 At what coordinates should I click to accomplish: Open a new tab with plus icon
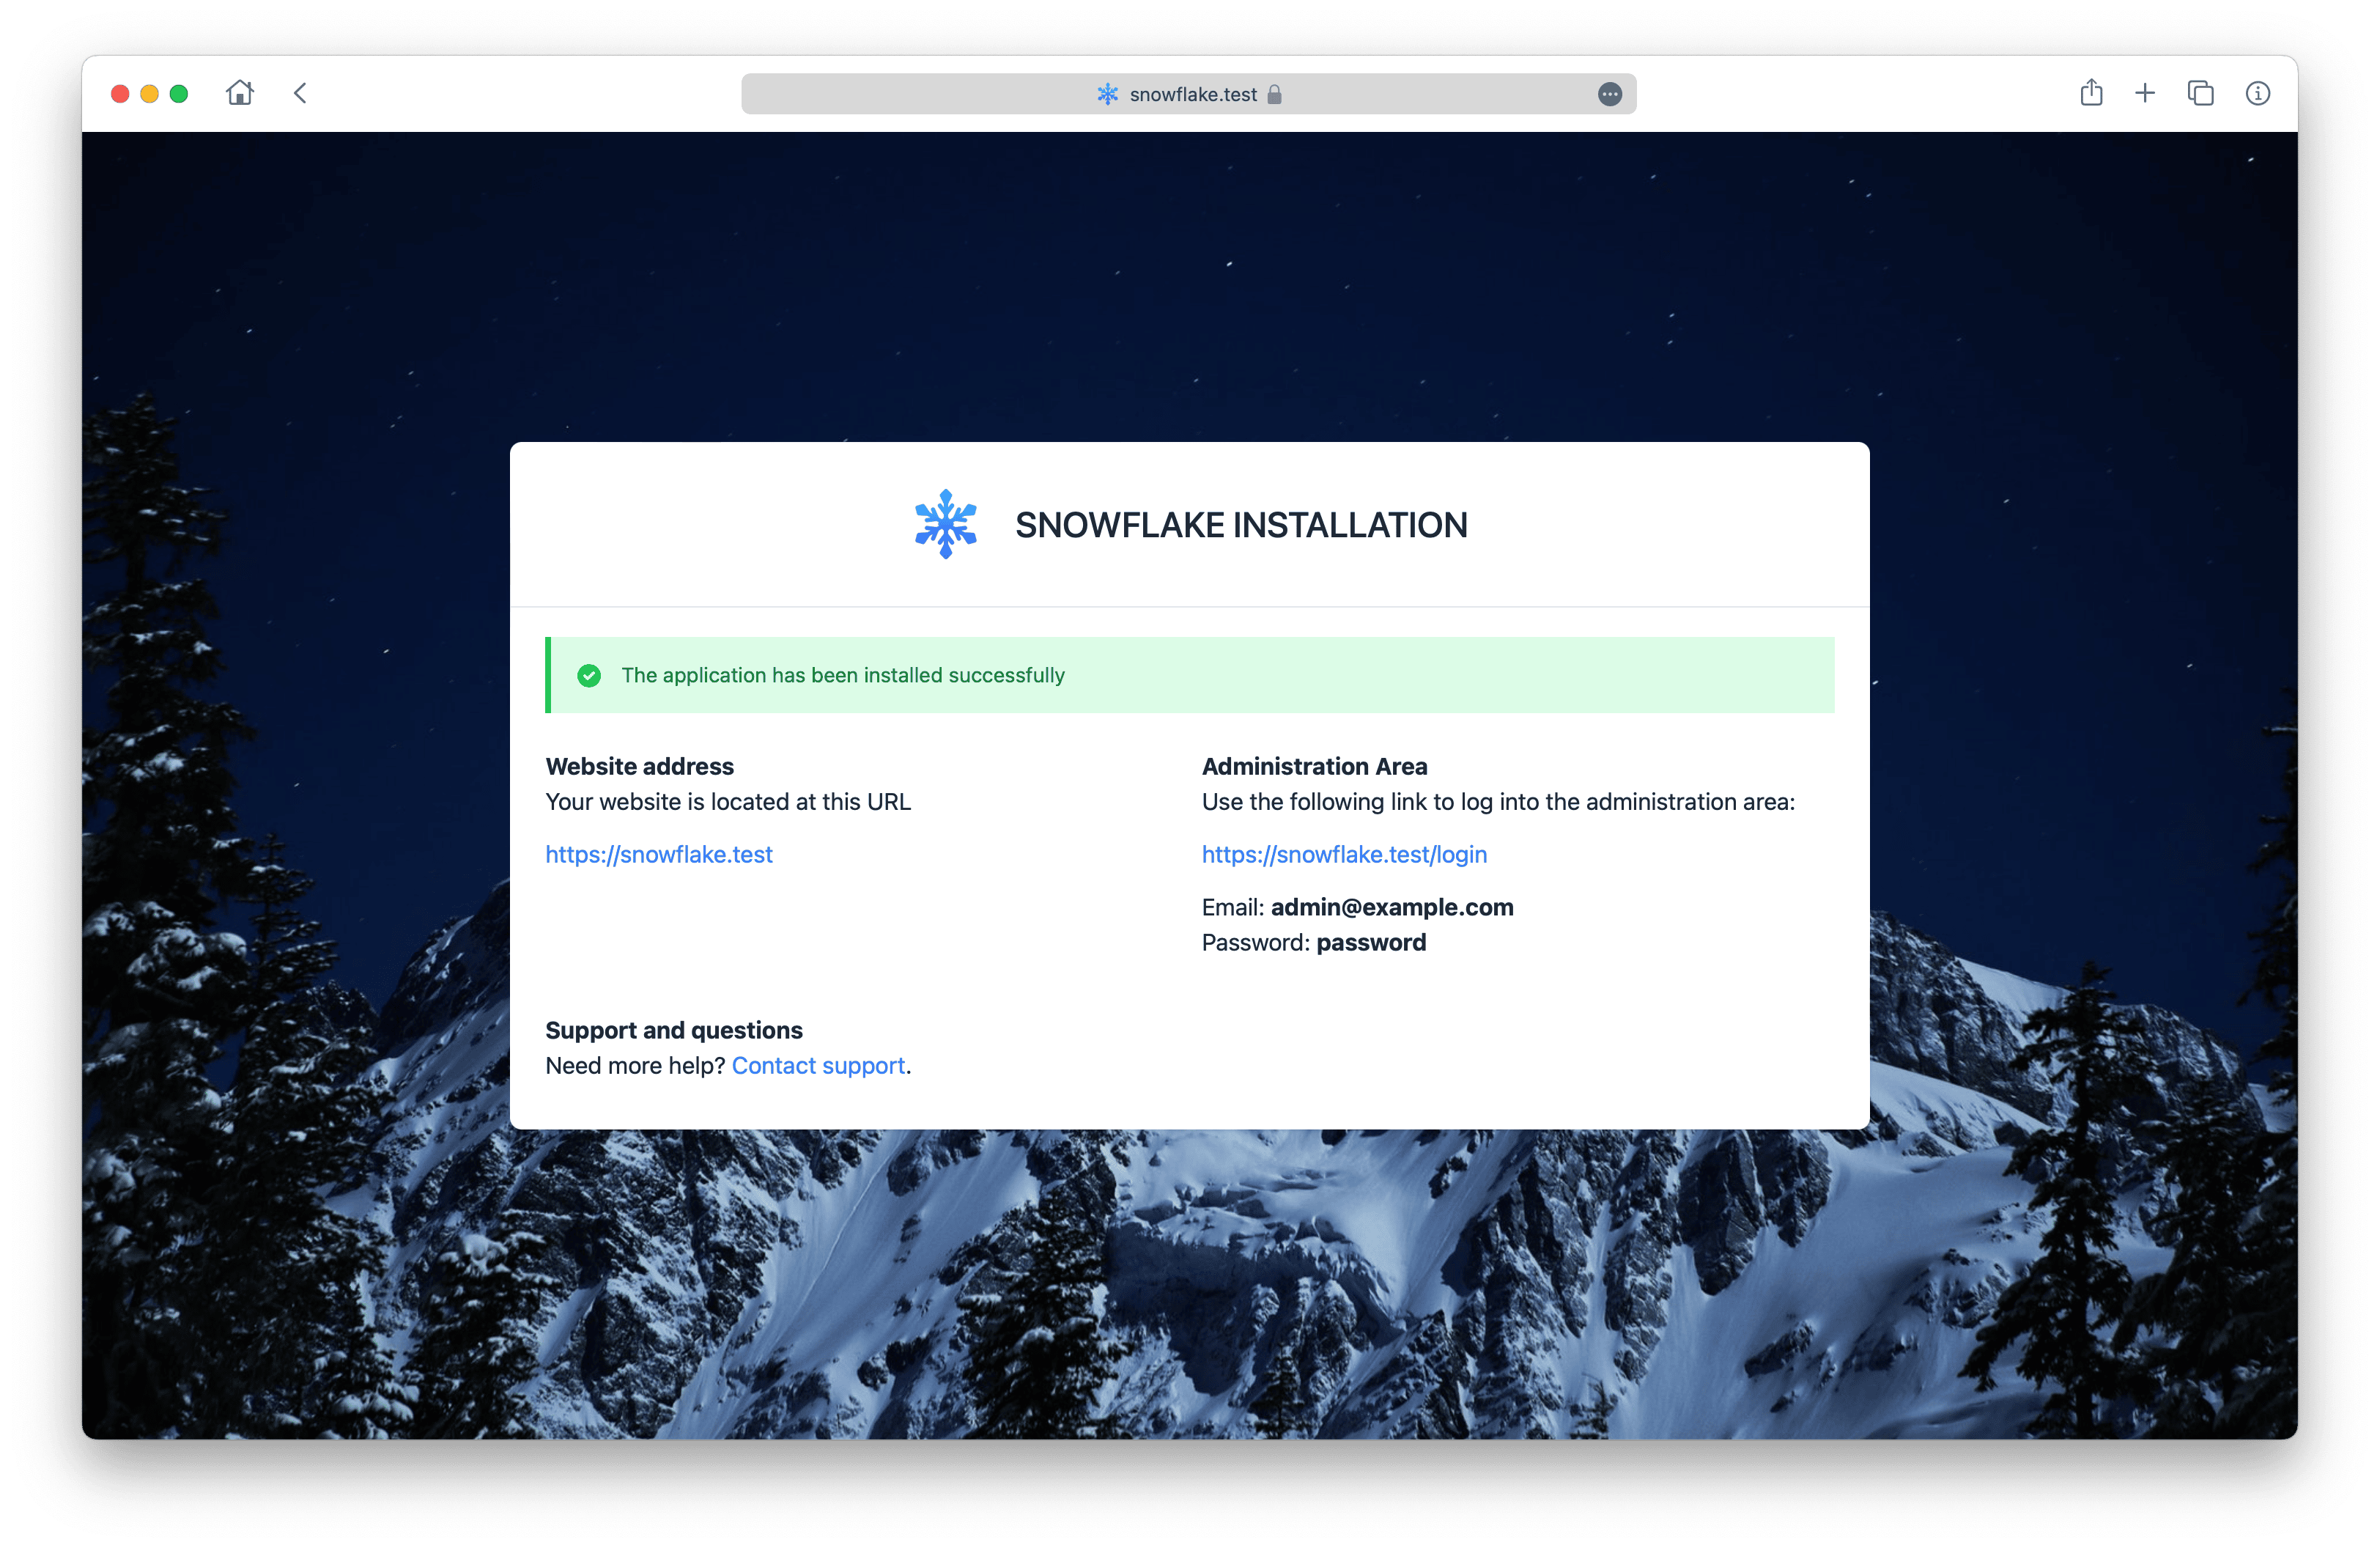pos(2145,93)
